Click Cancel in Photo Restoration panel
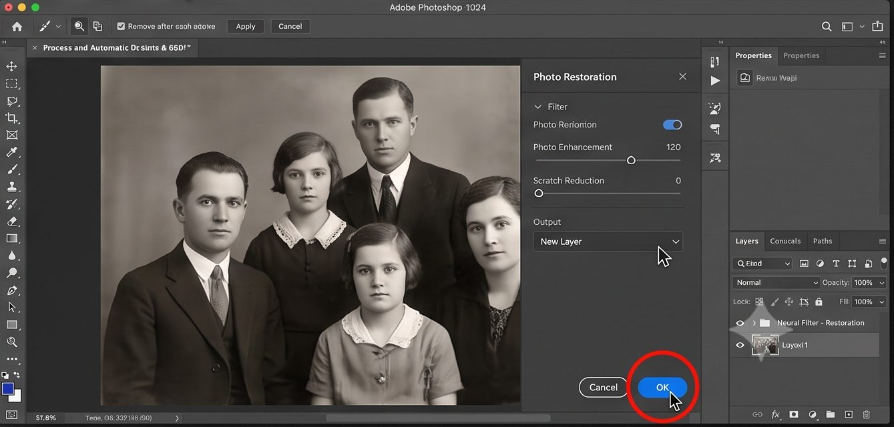Image resolution: width=894 pixels, height=427 pixels. point(604,388)
